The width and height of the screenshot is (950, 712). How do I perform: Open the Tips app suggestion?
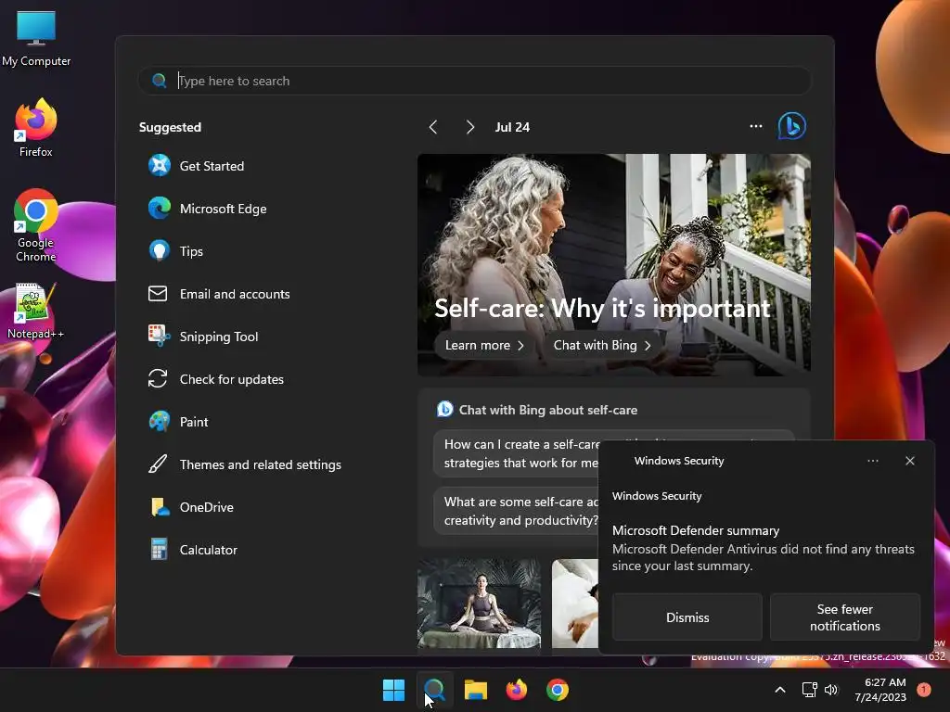point(175,251)
